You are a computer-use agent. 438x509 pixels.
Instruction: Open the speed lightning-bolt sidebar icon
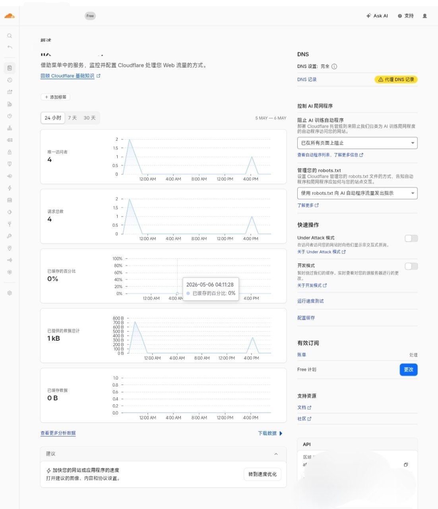point(10,188)
